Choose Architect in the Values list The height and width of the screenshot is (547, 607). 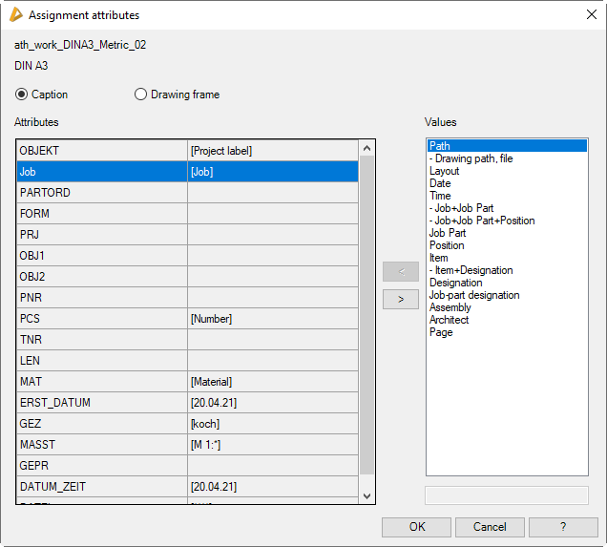[x=449, y=320]
